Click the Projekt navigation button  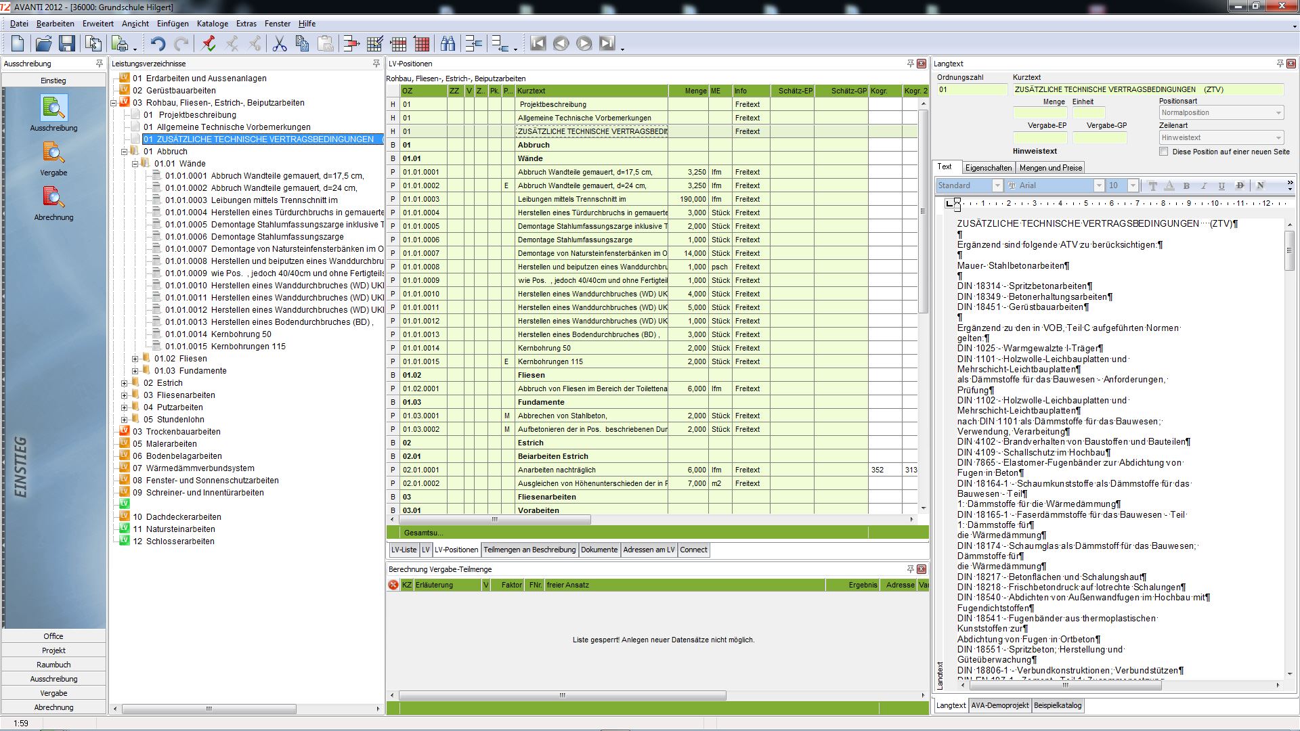(x=53, y=650)
